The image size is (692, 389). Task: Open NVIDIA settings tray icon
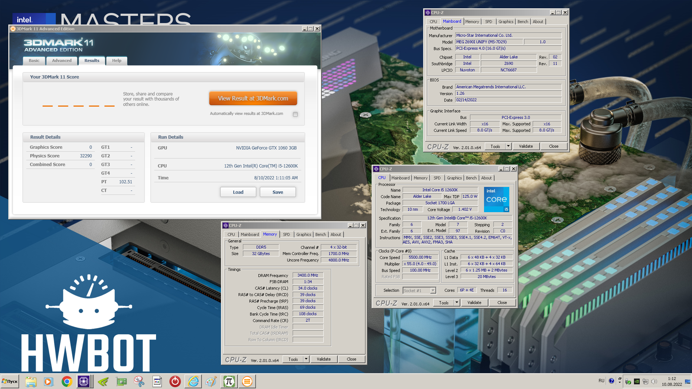click(x=637, y=381)
